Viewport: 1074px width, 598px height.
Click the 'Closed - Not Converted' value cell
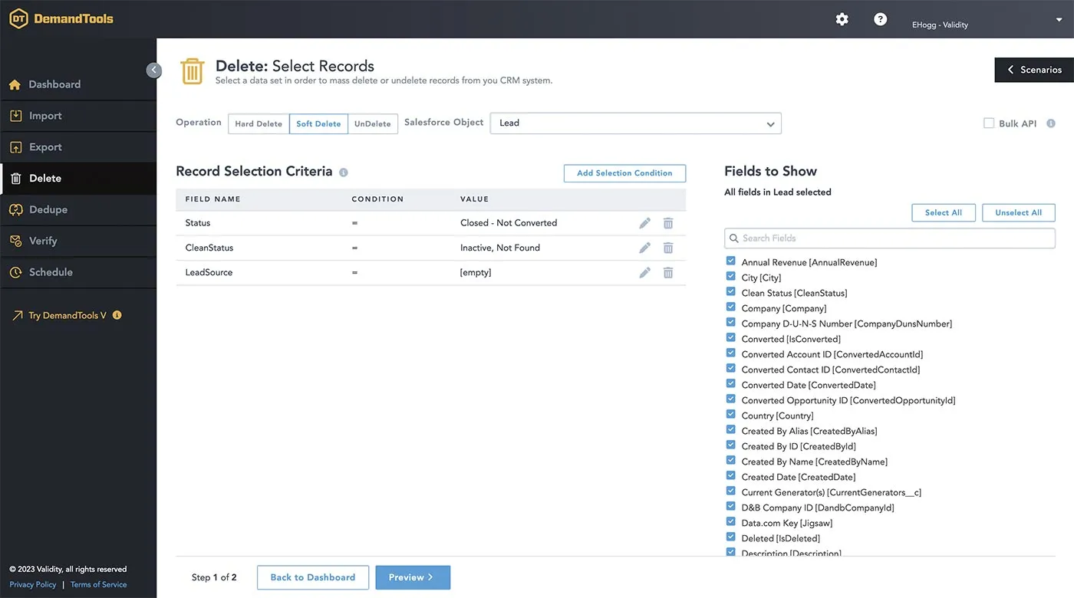pos(509,223)
